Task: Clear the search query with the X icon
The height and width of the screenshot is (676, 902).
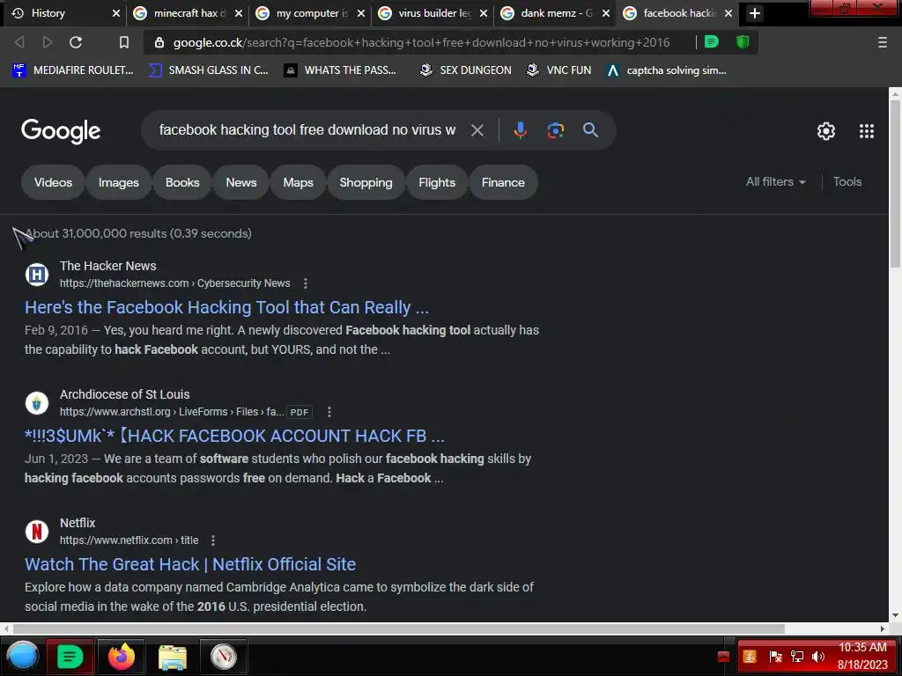Action: click(x=477, y=130)
